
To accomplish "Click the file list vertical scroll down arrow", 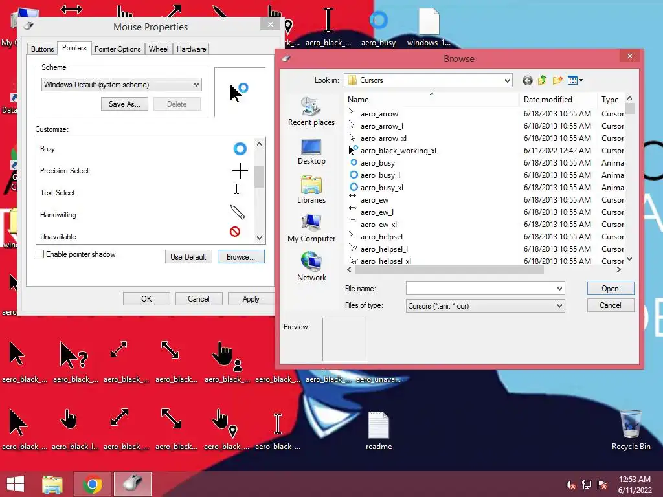I will [629, 259].
